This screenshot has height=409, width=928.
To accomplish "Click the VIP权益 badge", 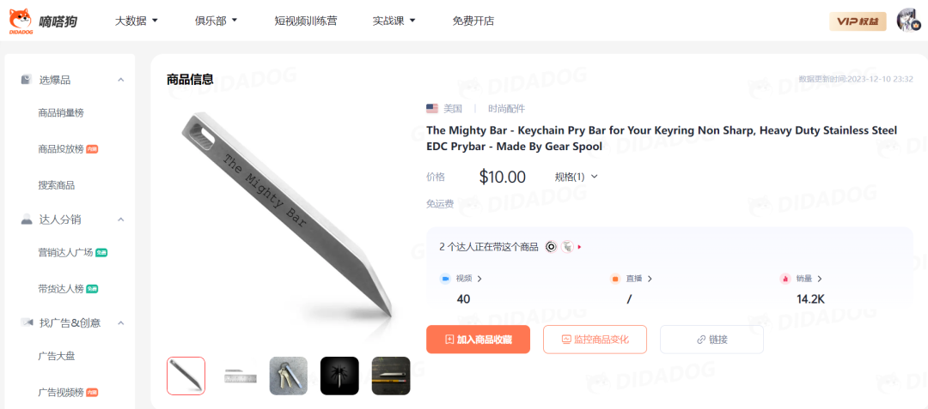I will point(858,21).
